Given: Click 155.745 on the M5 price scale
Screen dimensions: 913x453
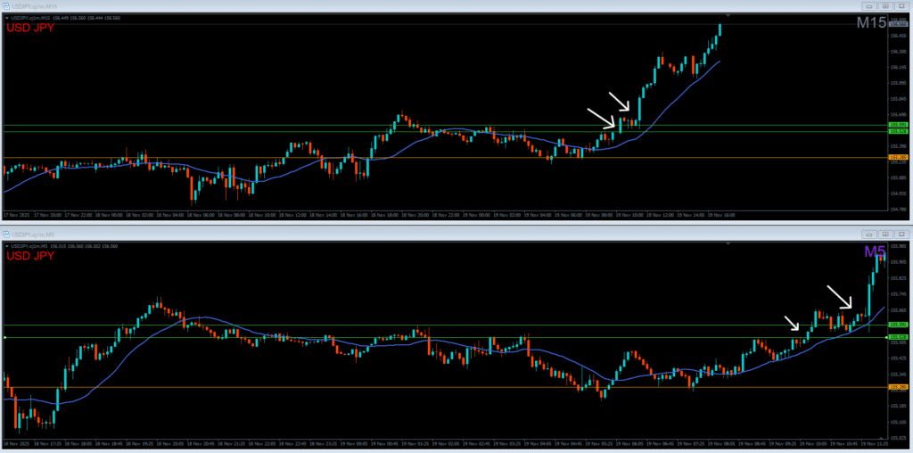Looking at the screenshot, I should coord(898,294).
